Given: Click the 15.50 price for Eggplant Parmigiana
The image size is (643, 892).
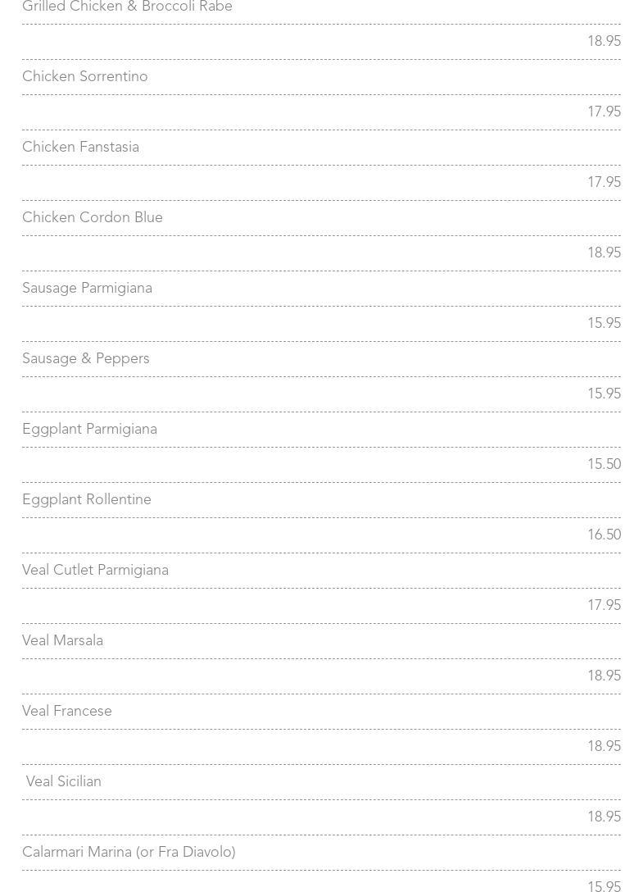Looking at the screenshot, I should coord(604,465).
